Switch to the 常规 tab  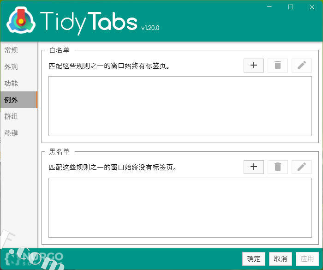(11, 50)
